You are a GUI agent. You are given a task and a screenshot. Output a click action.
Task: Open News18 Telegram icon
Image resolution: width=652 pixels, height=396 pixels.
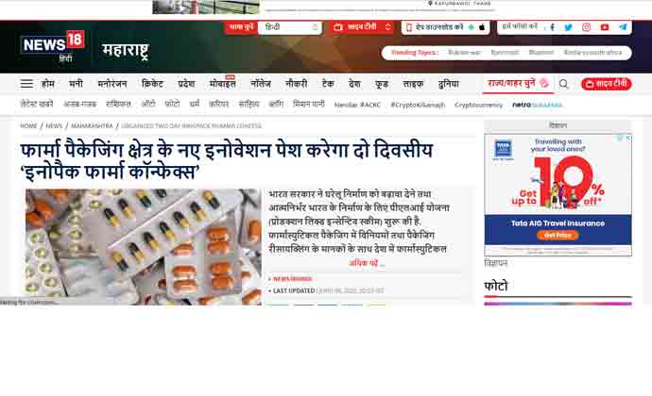point(623,27)
